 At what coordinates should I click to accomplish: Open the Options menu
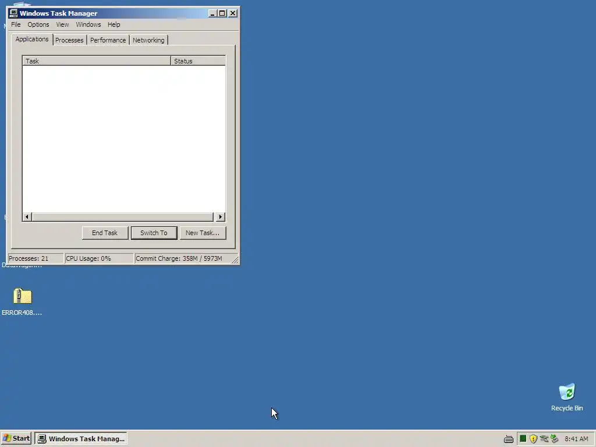[x=38, y=24]
